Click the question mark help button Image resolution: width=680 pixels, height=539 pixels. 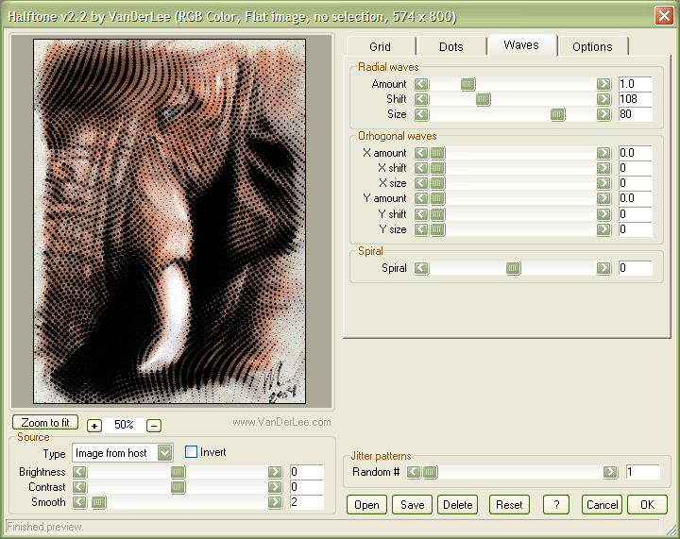[556, 505]
